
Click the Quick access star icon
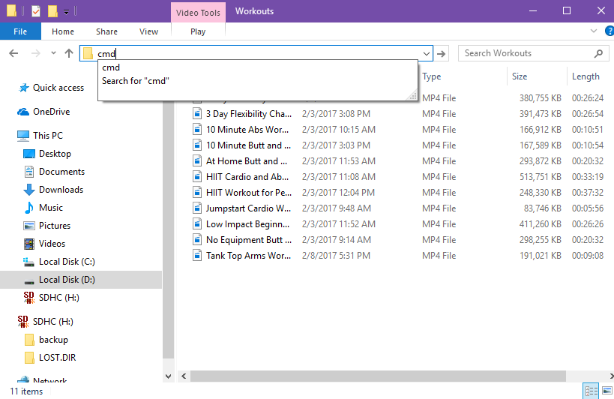point(24,88)
